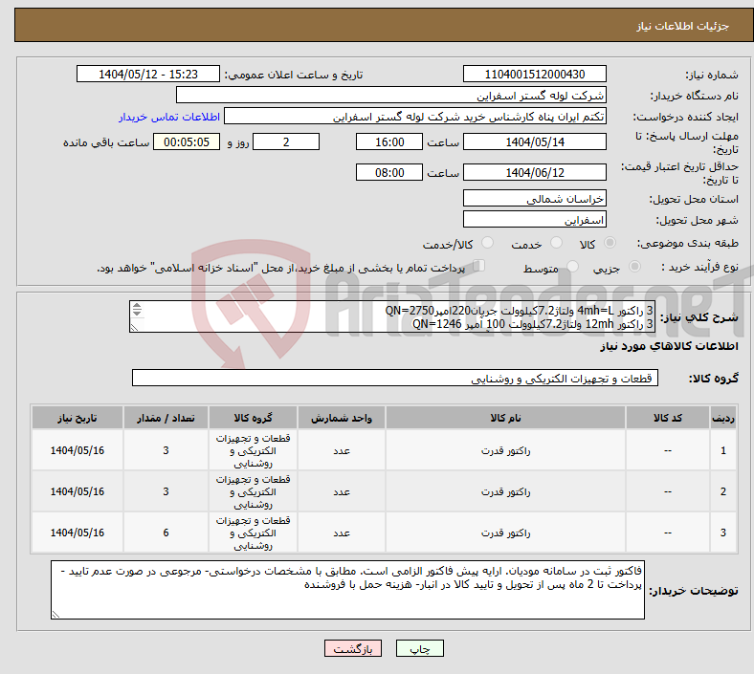The image size is (754, 674).
Task: Click the buyer organization name field
Action: point(391,95)
